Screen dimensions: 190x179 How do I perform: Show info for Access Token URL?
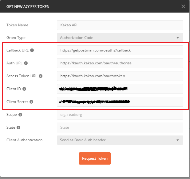point(41,76)
